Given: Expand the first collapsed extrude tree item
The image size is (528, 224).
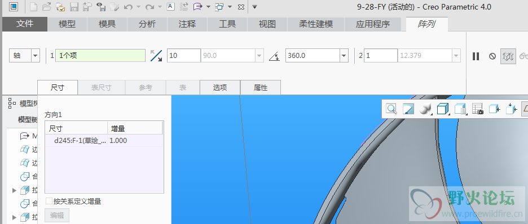Looking at the screenshot, I should pos(14,190).
